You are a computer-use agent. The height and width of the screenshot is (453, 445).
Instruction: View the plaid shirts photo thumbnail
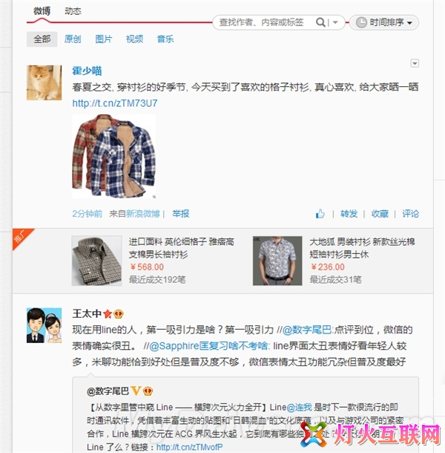(114, 156)
